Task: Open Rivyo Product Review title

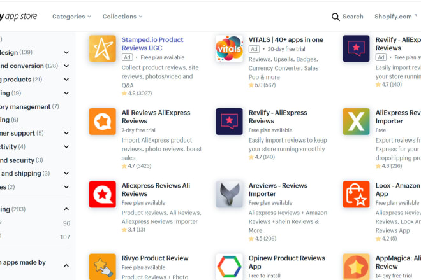Action: point(155,258)
